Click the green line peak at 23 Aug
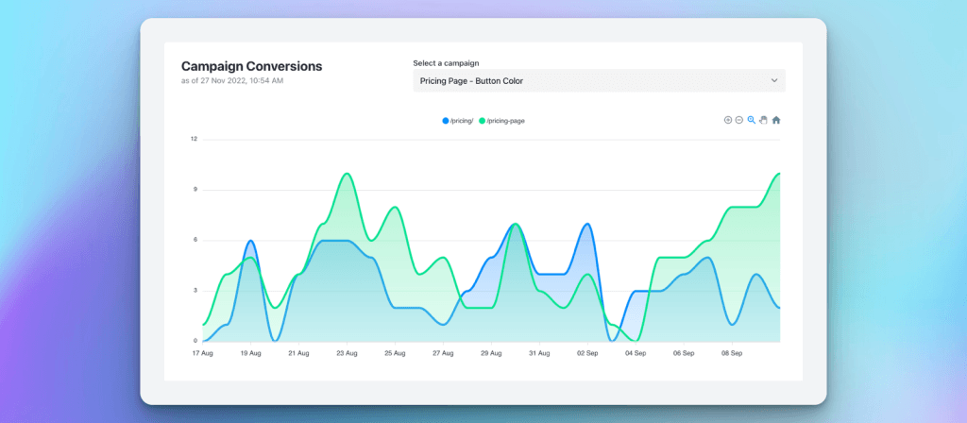 (347, 174)
